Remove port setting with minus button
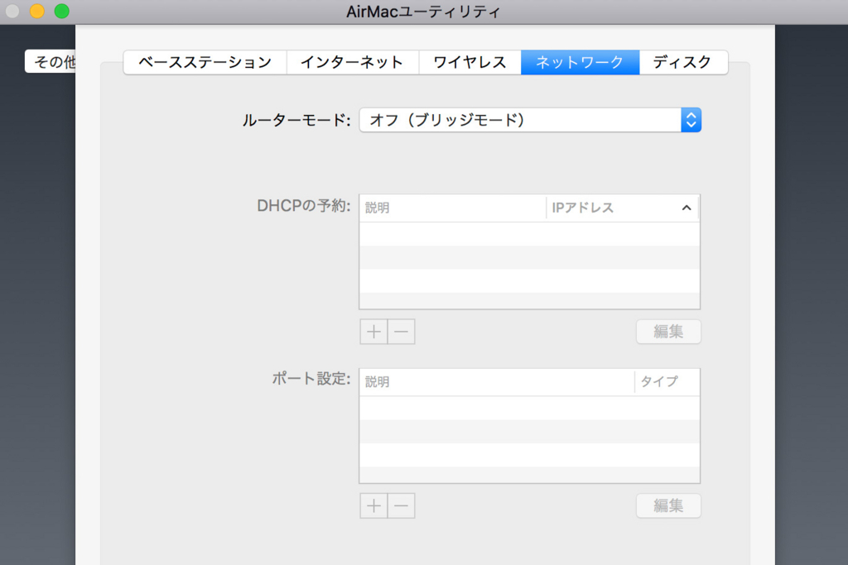Screen dimensions: 848x565 click(402, 506)
